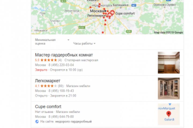Click the lowest red dot on the map

coord(103,33)
